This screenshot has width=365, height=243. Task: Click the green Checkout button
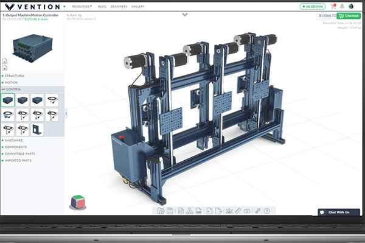(x=349, y=16)
